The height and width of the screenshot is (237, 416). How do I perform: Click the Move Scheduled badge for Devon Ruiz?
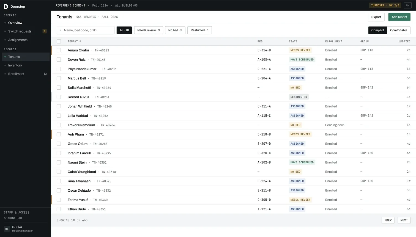(x=302, y=60)
